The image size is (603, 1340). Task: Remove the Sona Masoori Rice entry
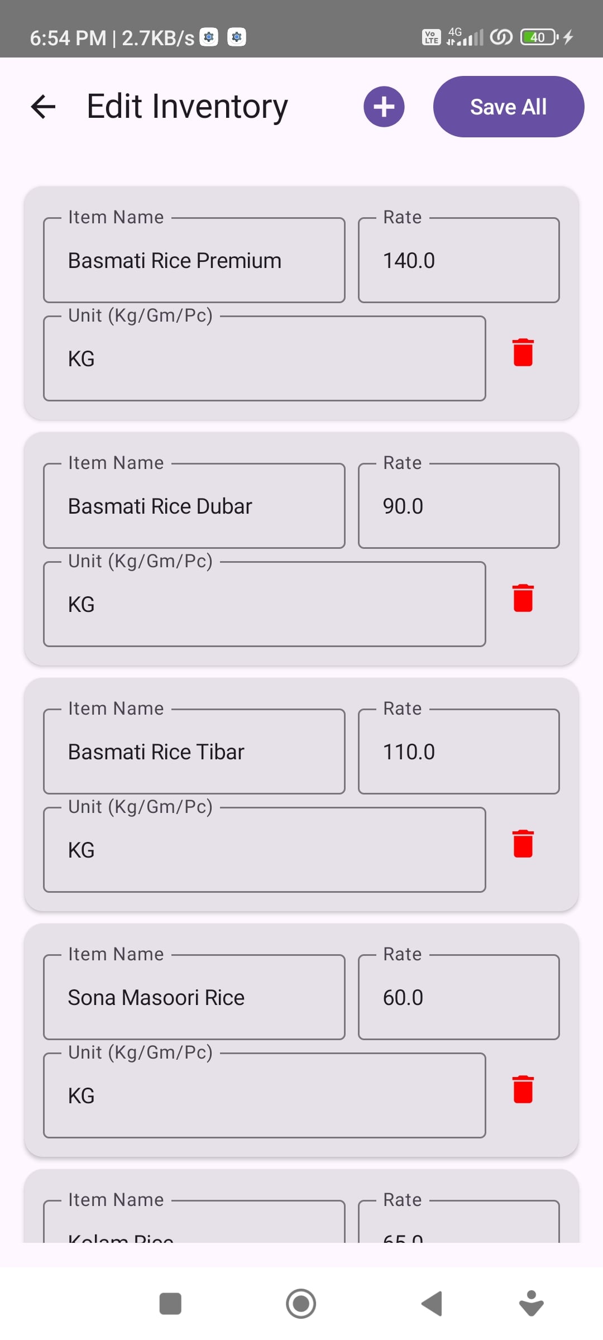(x=523, y=1089)
